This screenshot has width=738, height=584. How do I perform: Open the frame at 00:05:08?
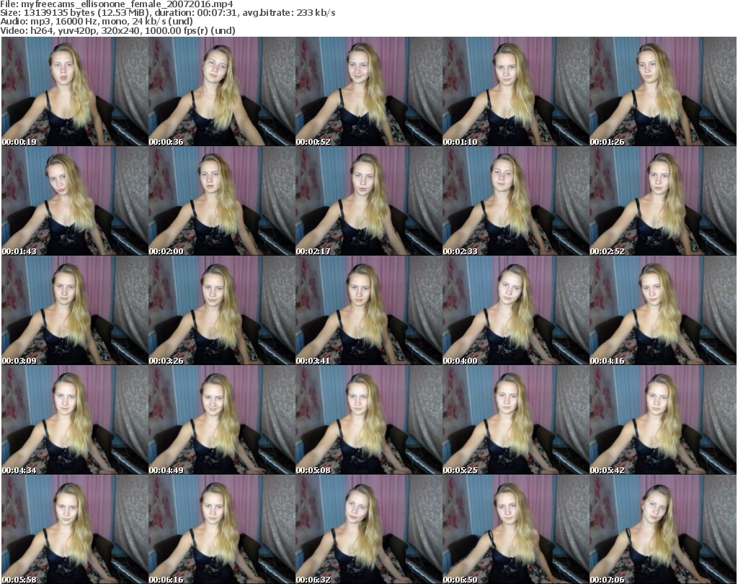(x=368, y=420)
